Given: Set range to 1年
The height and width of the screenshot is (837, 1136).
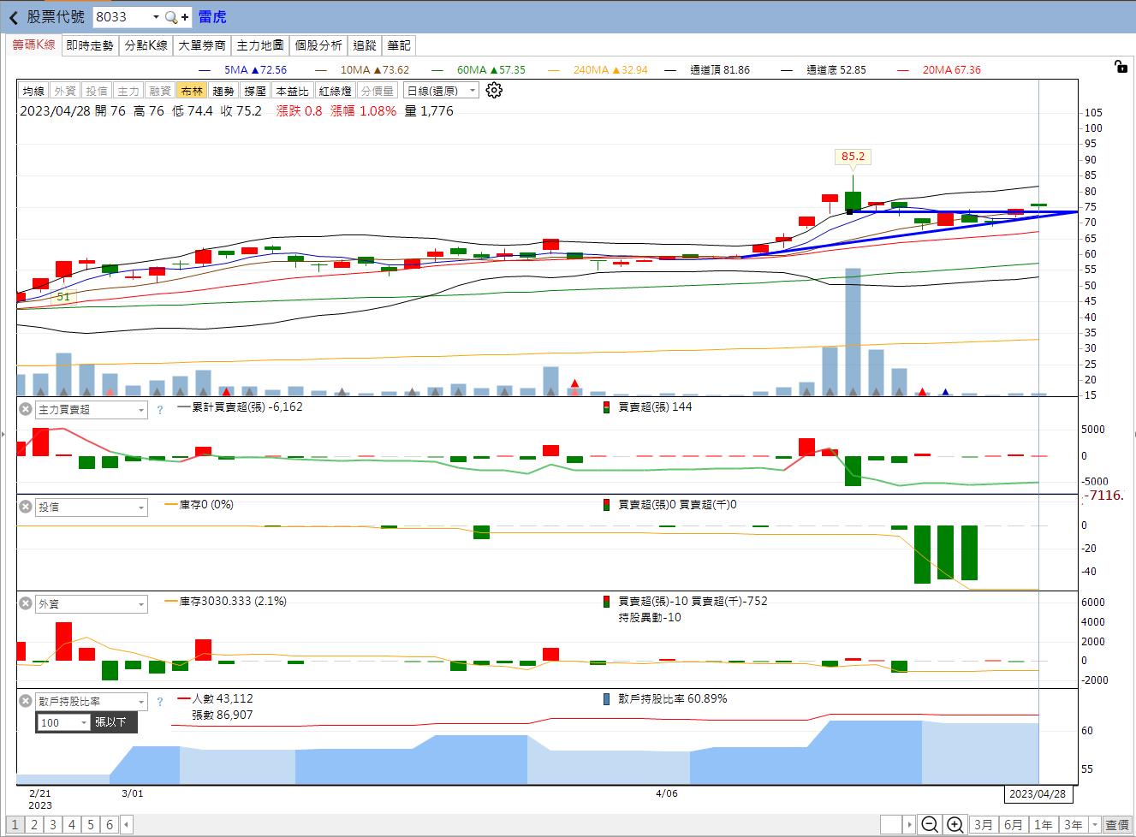Looking at the screenshot, I should click(x=1043, y=825).
